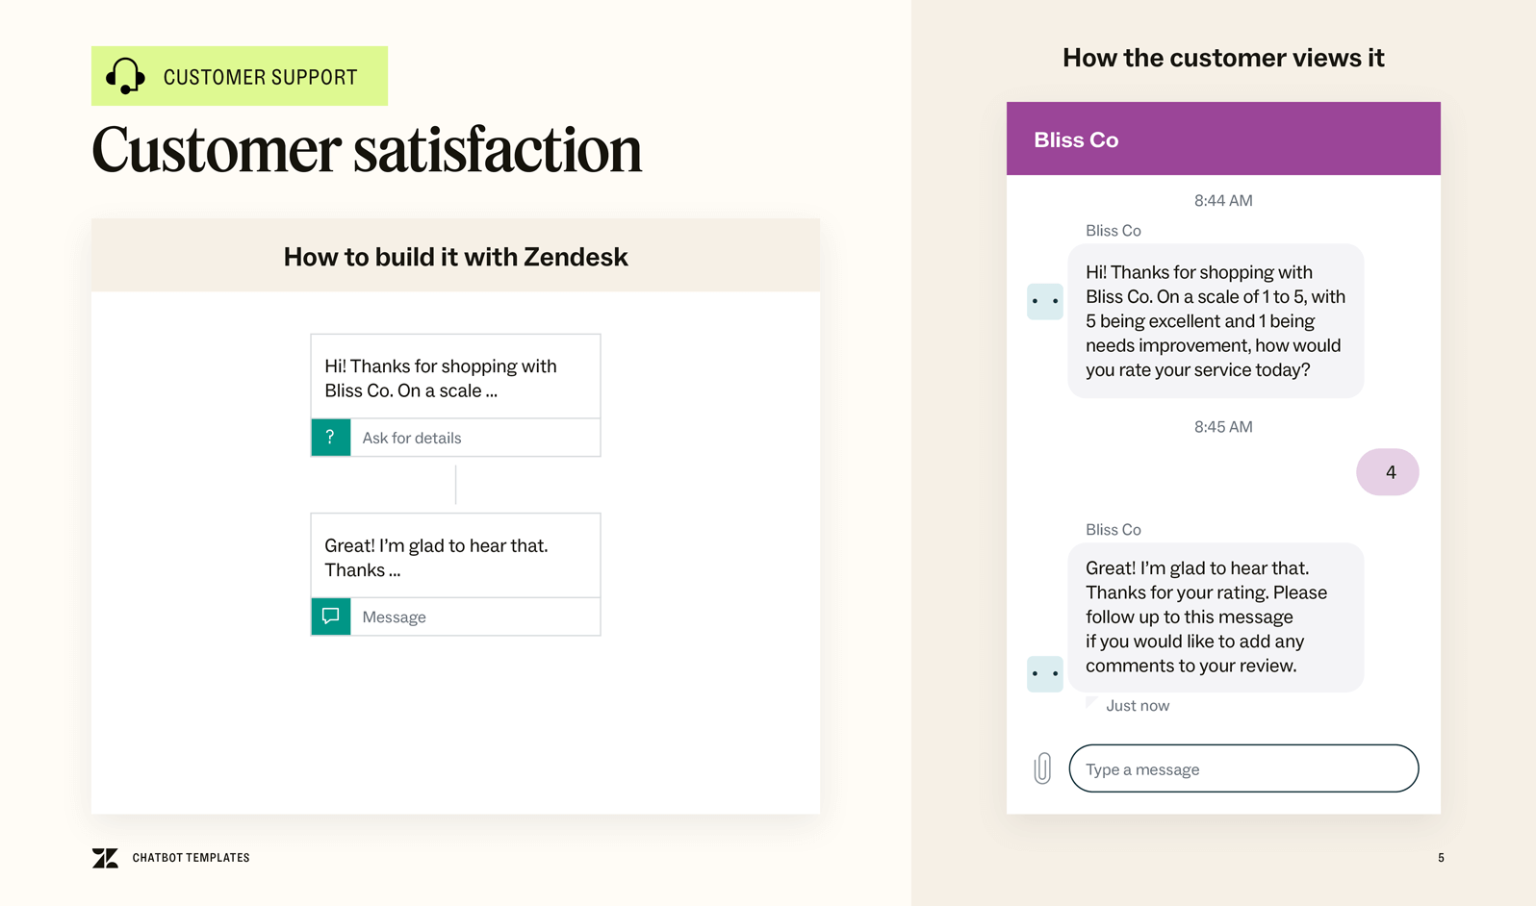
Task: Click the 'CHATBOT TEMPLATES' footer text
Action: [x=191, y=858]
